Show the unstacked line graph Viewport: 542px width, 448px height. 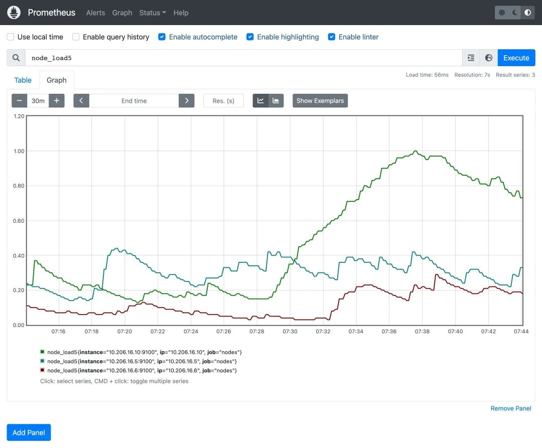(260, 100)
